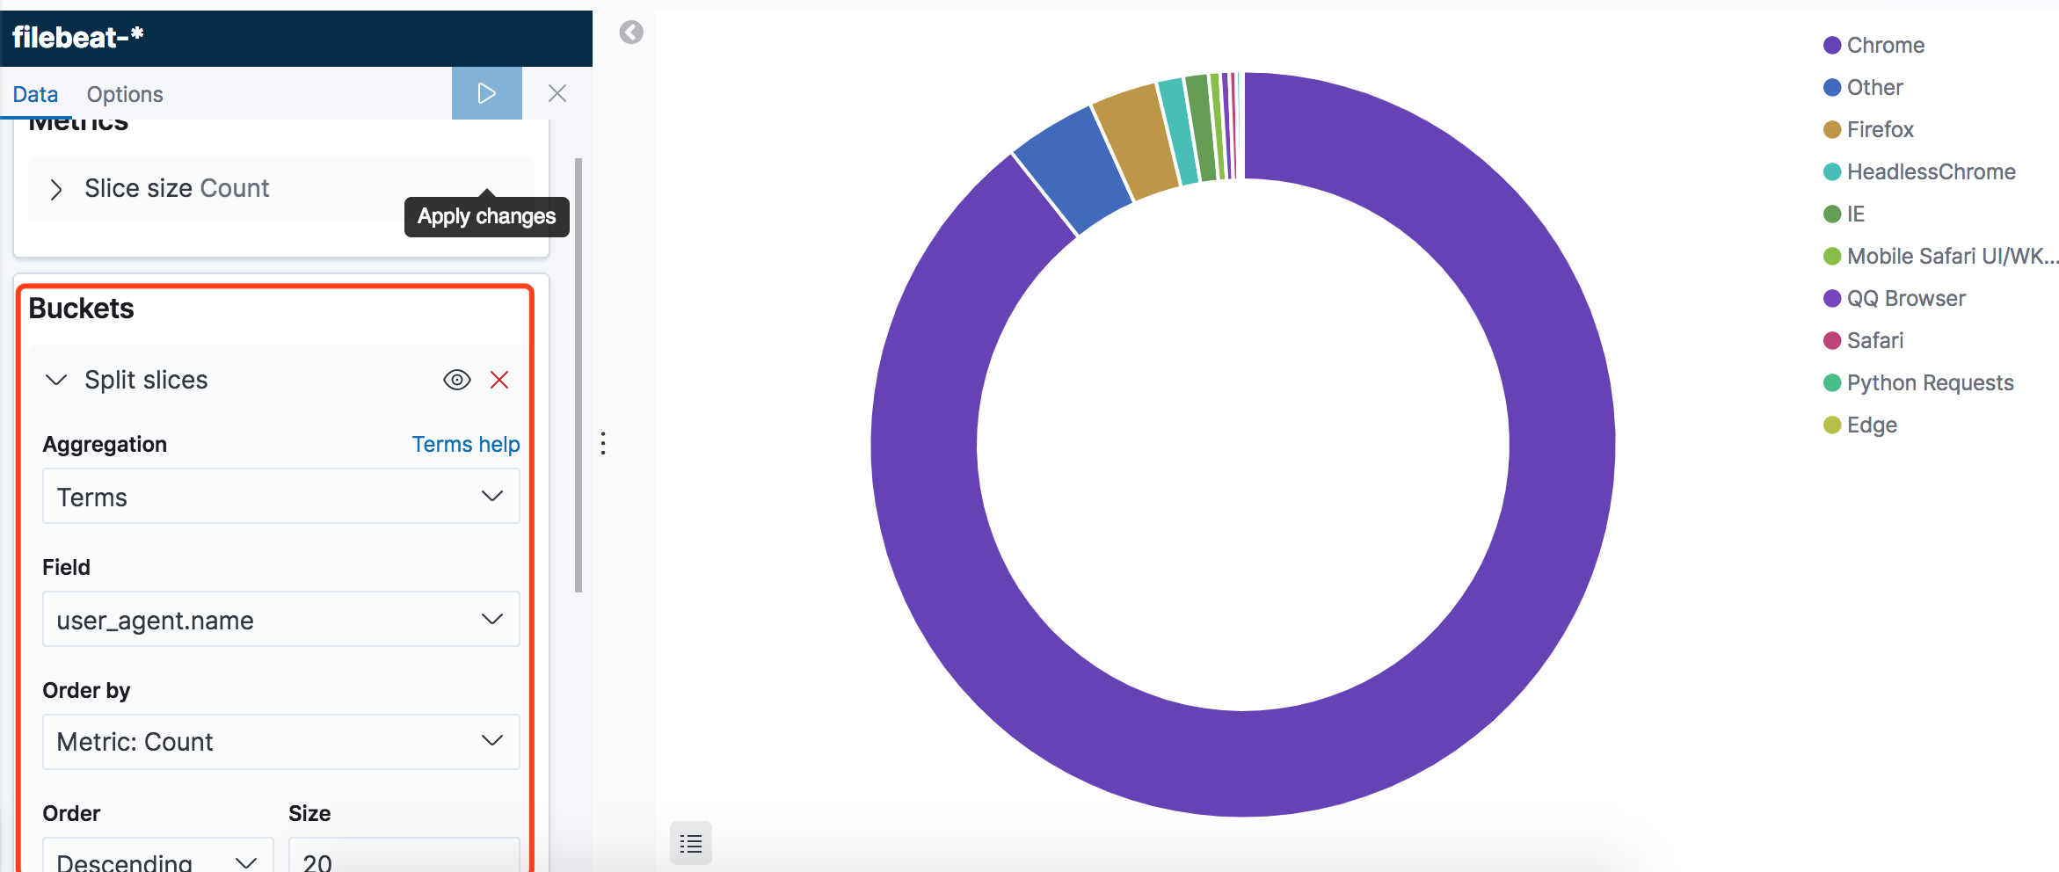Select the Firefox legend label

point(1881,130)
